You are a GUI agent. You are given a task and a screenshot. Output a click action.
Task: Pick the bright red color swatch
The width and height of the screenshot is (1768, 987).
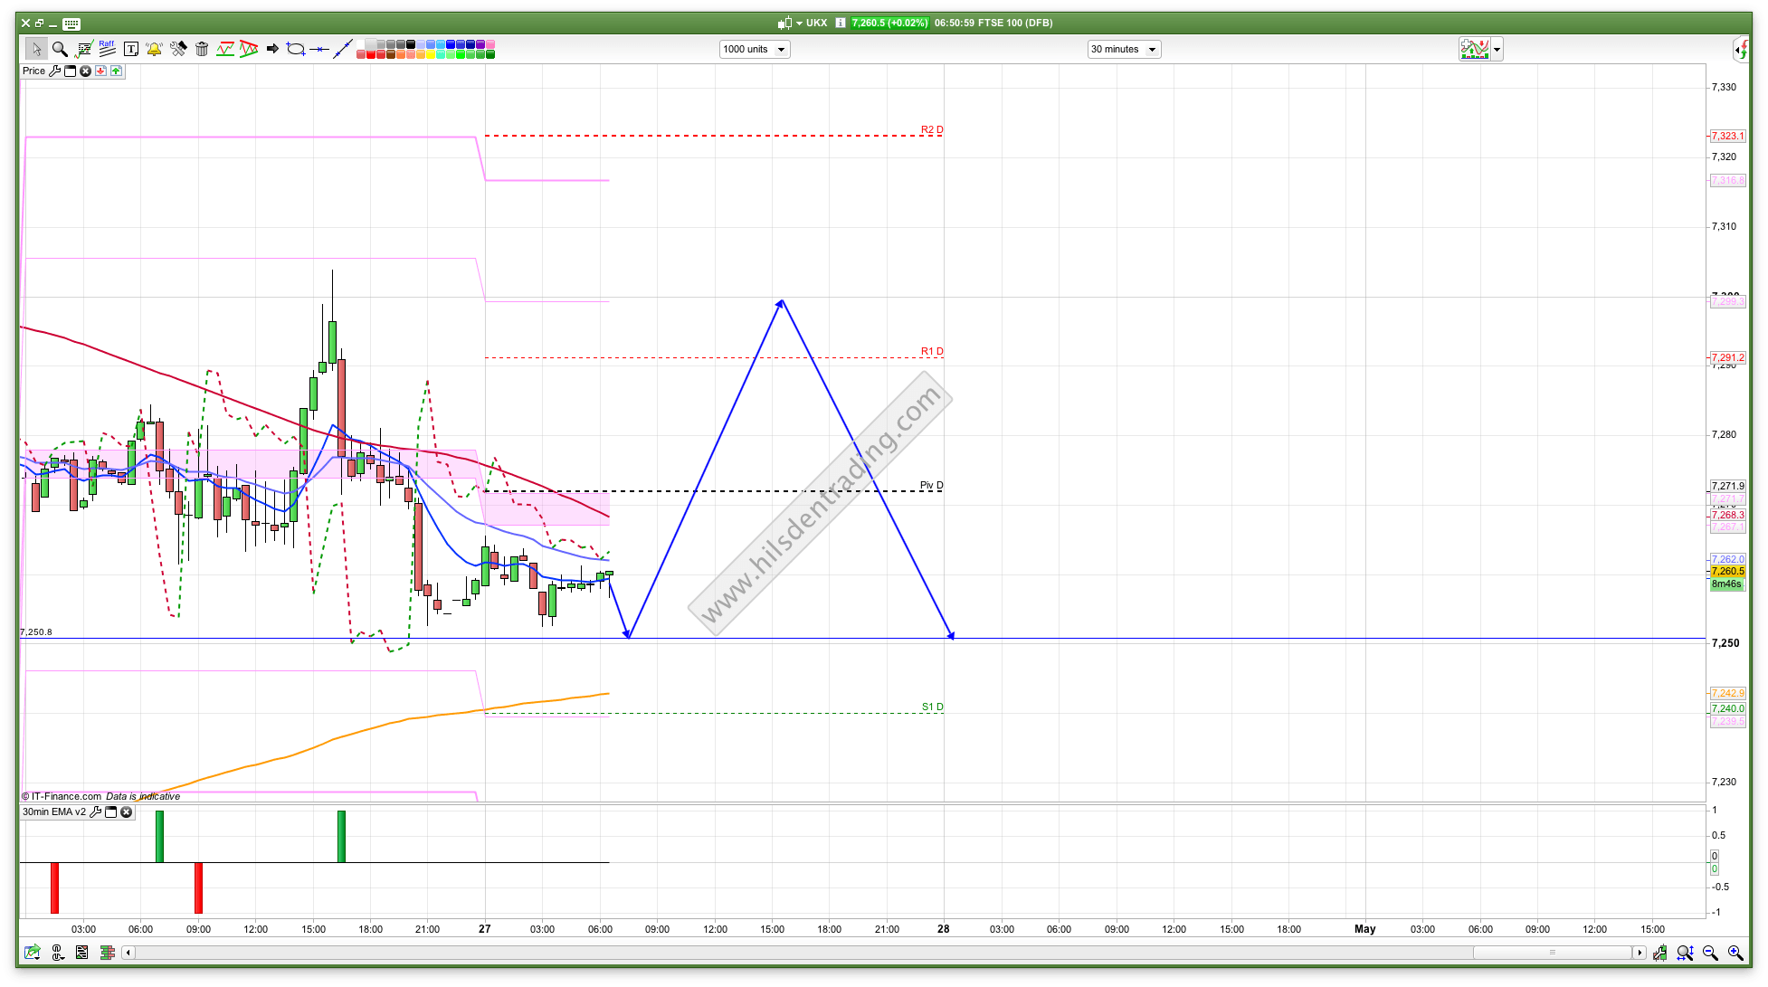[x=371, y=55]
